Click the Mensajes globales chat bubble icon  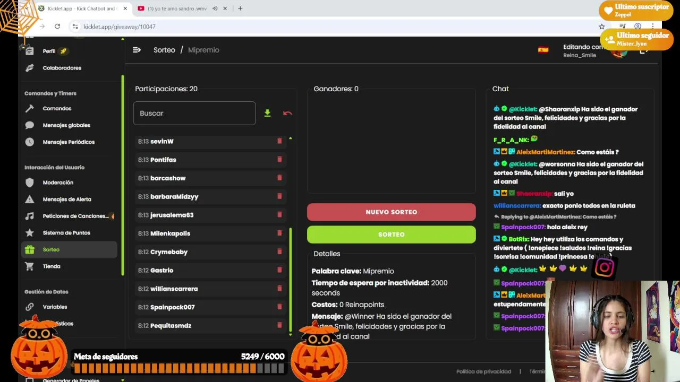(x=30, y=125)
